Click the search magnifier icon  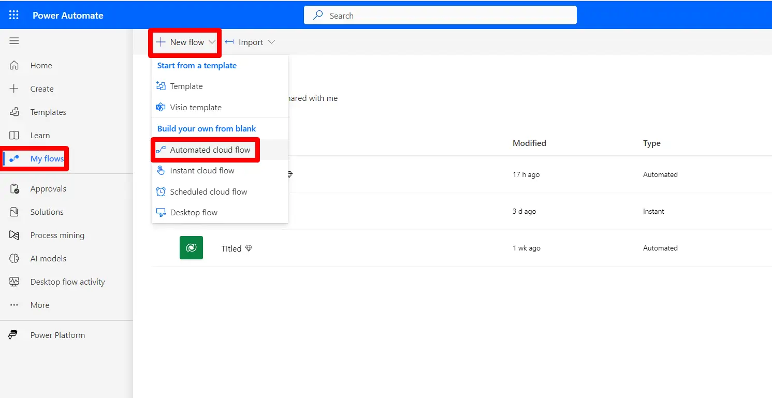[x=318, y=16]
